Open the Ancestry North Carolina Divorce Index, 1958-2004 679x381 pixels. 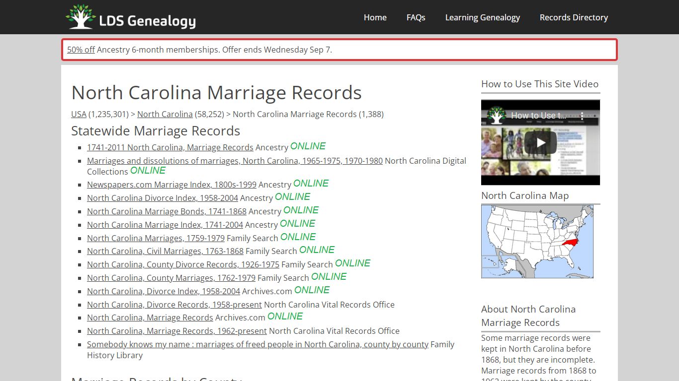(x=163, y=198)
